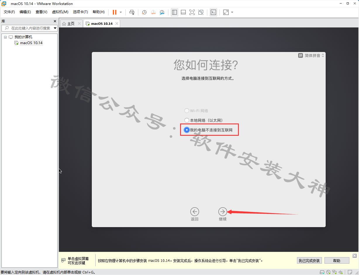Click the orange Pause virtual machine icon

pos(115,12)
